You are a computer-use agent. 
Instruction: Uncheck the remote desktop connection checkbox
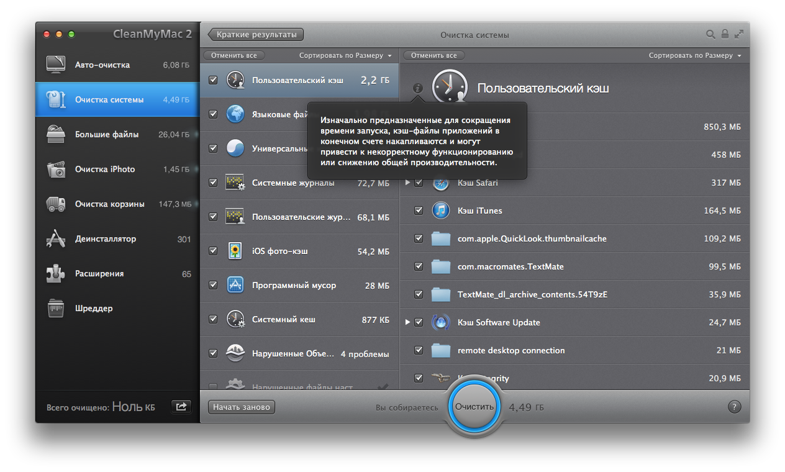pyautogui.click(x=419, y=350)
